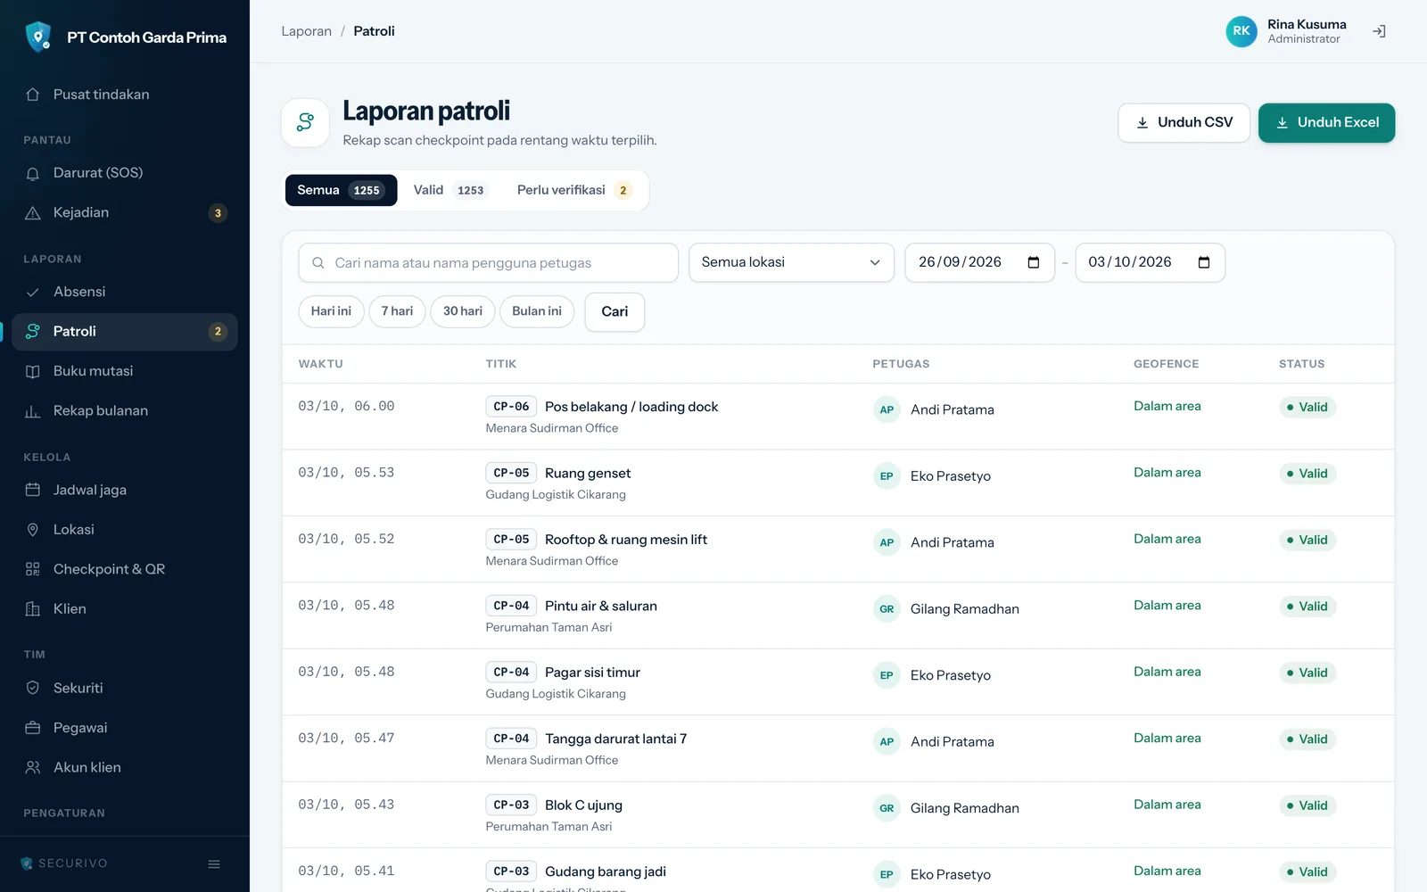Click the PT Contoh Garda Prima shield logo

[38, 37]
